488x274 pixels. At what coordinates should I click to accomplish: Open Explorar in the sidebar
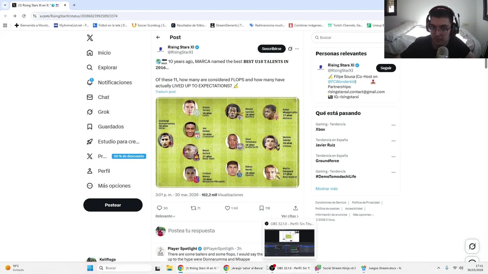pos(102,67)
